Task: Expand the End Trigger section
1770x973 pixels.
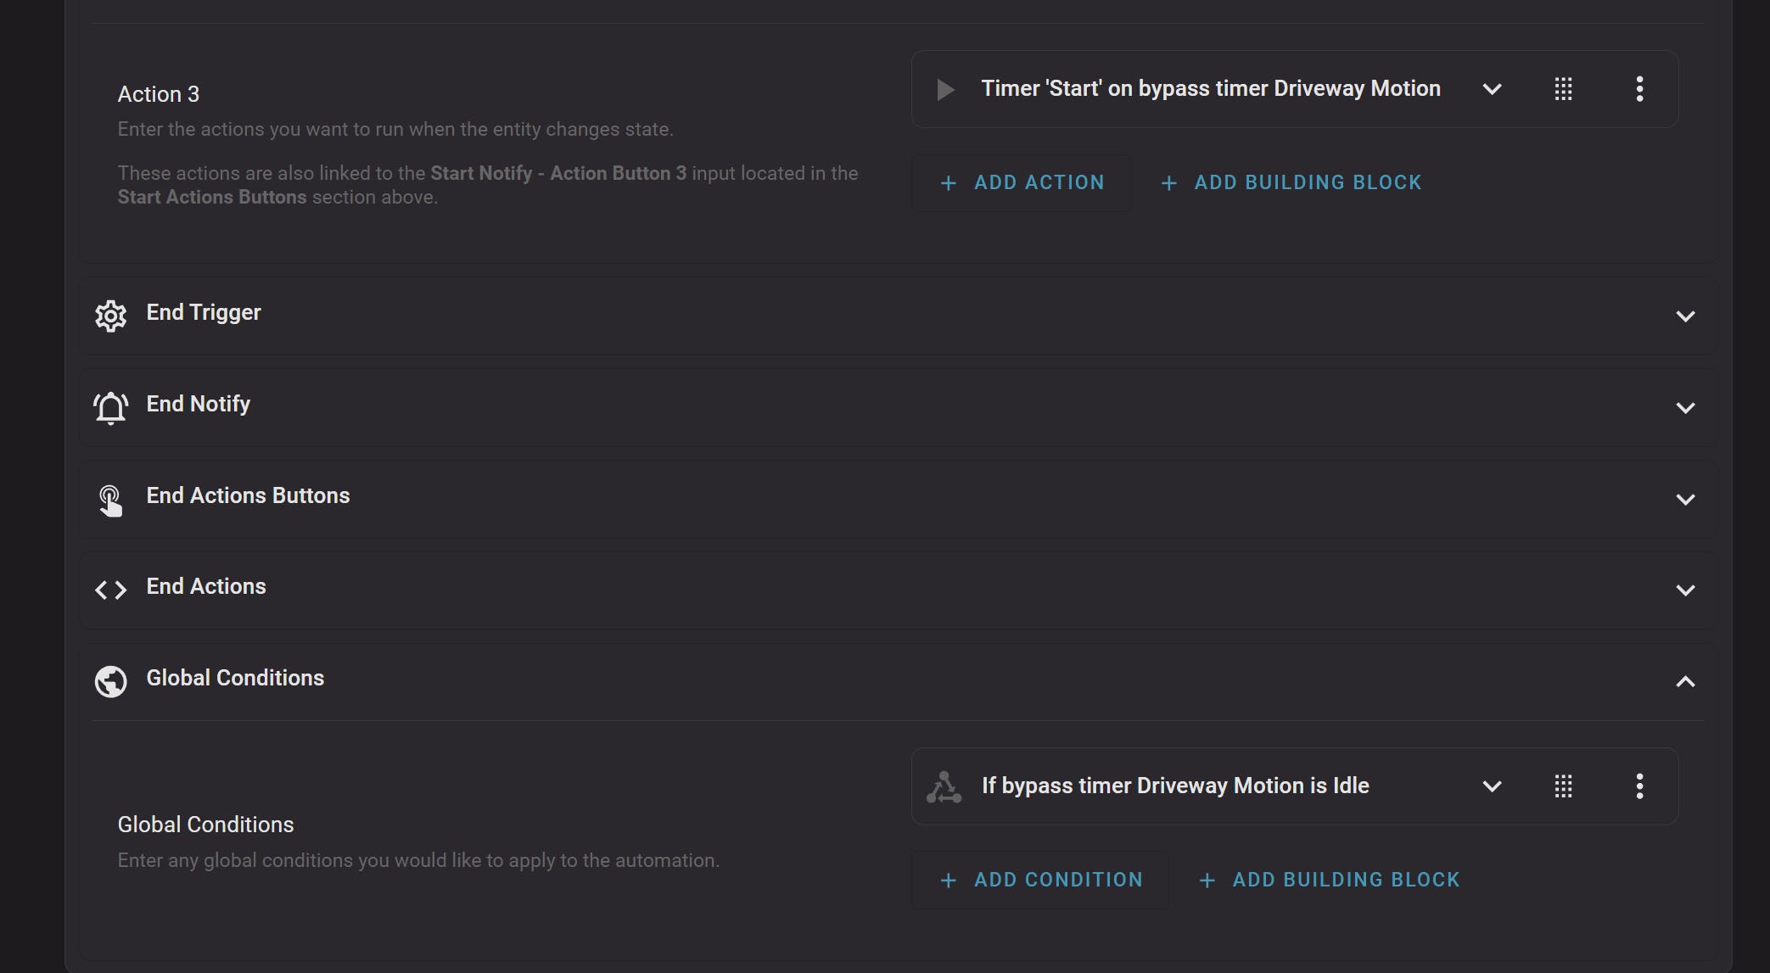Action: point(1685,316)
